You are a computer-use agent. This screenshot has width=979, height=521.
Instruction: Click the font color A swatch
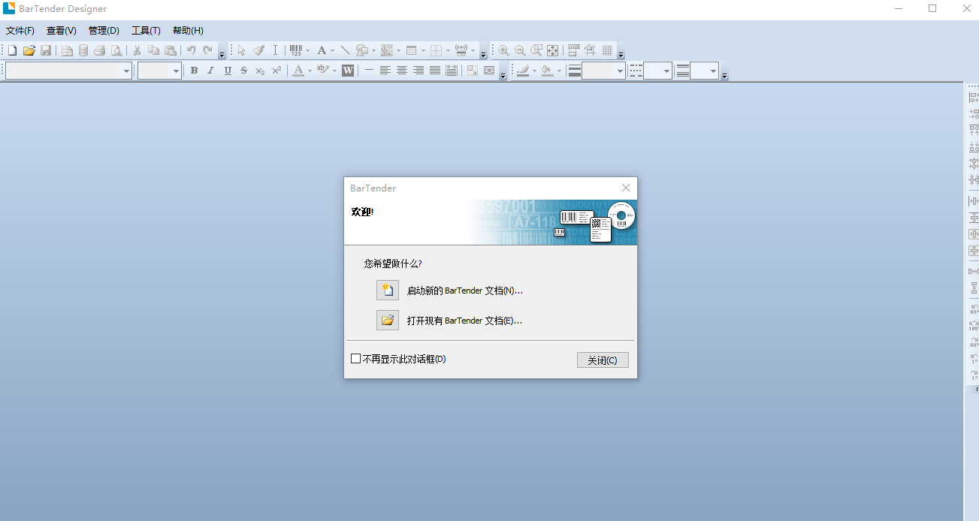pos(298,71)
